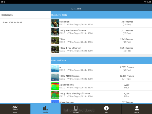
Task: Select the Driver Overhead test name
Action: point(67,102)
